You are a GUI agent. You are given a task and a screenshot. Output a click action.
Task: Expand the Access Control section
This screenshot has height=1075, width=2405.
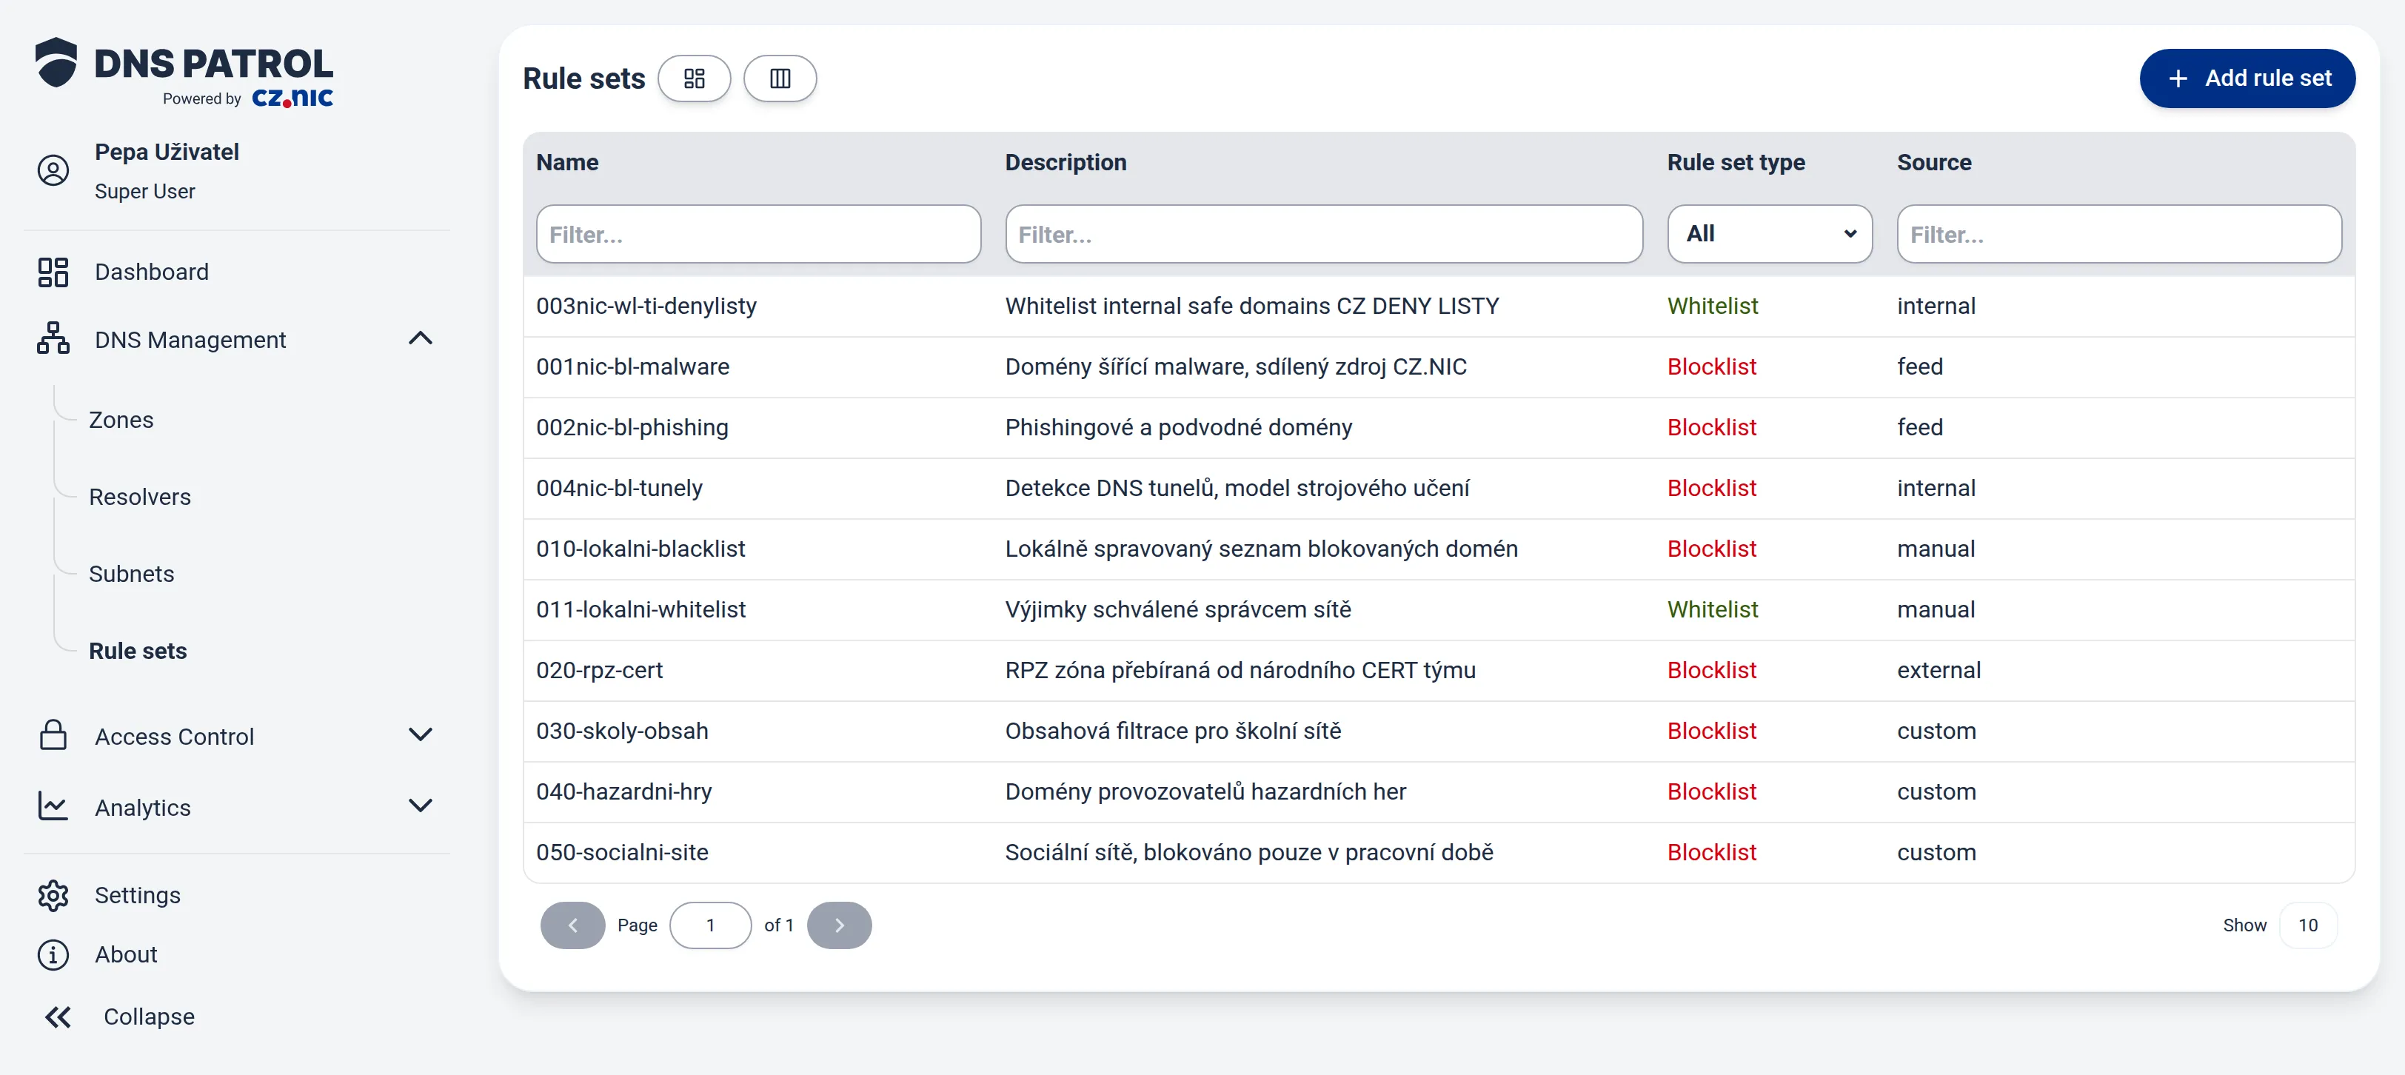pyautogui.click(x=421, y=735)
